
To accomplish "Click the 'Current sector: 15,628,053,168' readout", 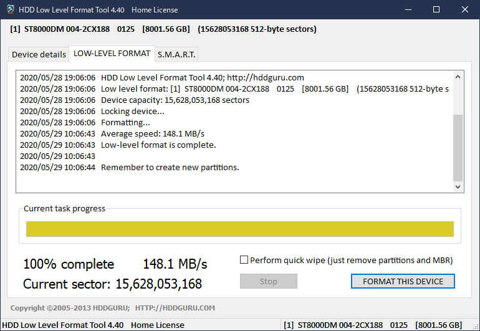I will (x=112, y=284).
